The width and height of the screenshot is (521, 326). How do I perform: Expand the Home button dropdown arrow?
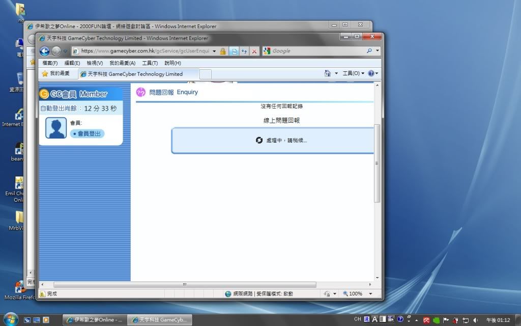click(x=336, y=73)
